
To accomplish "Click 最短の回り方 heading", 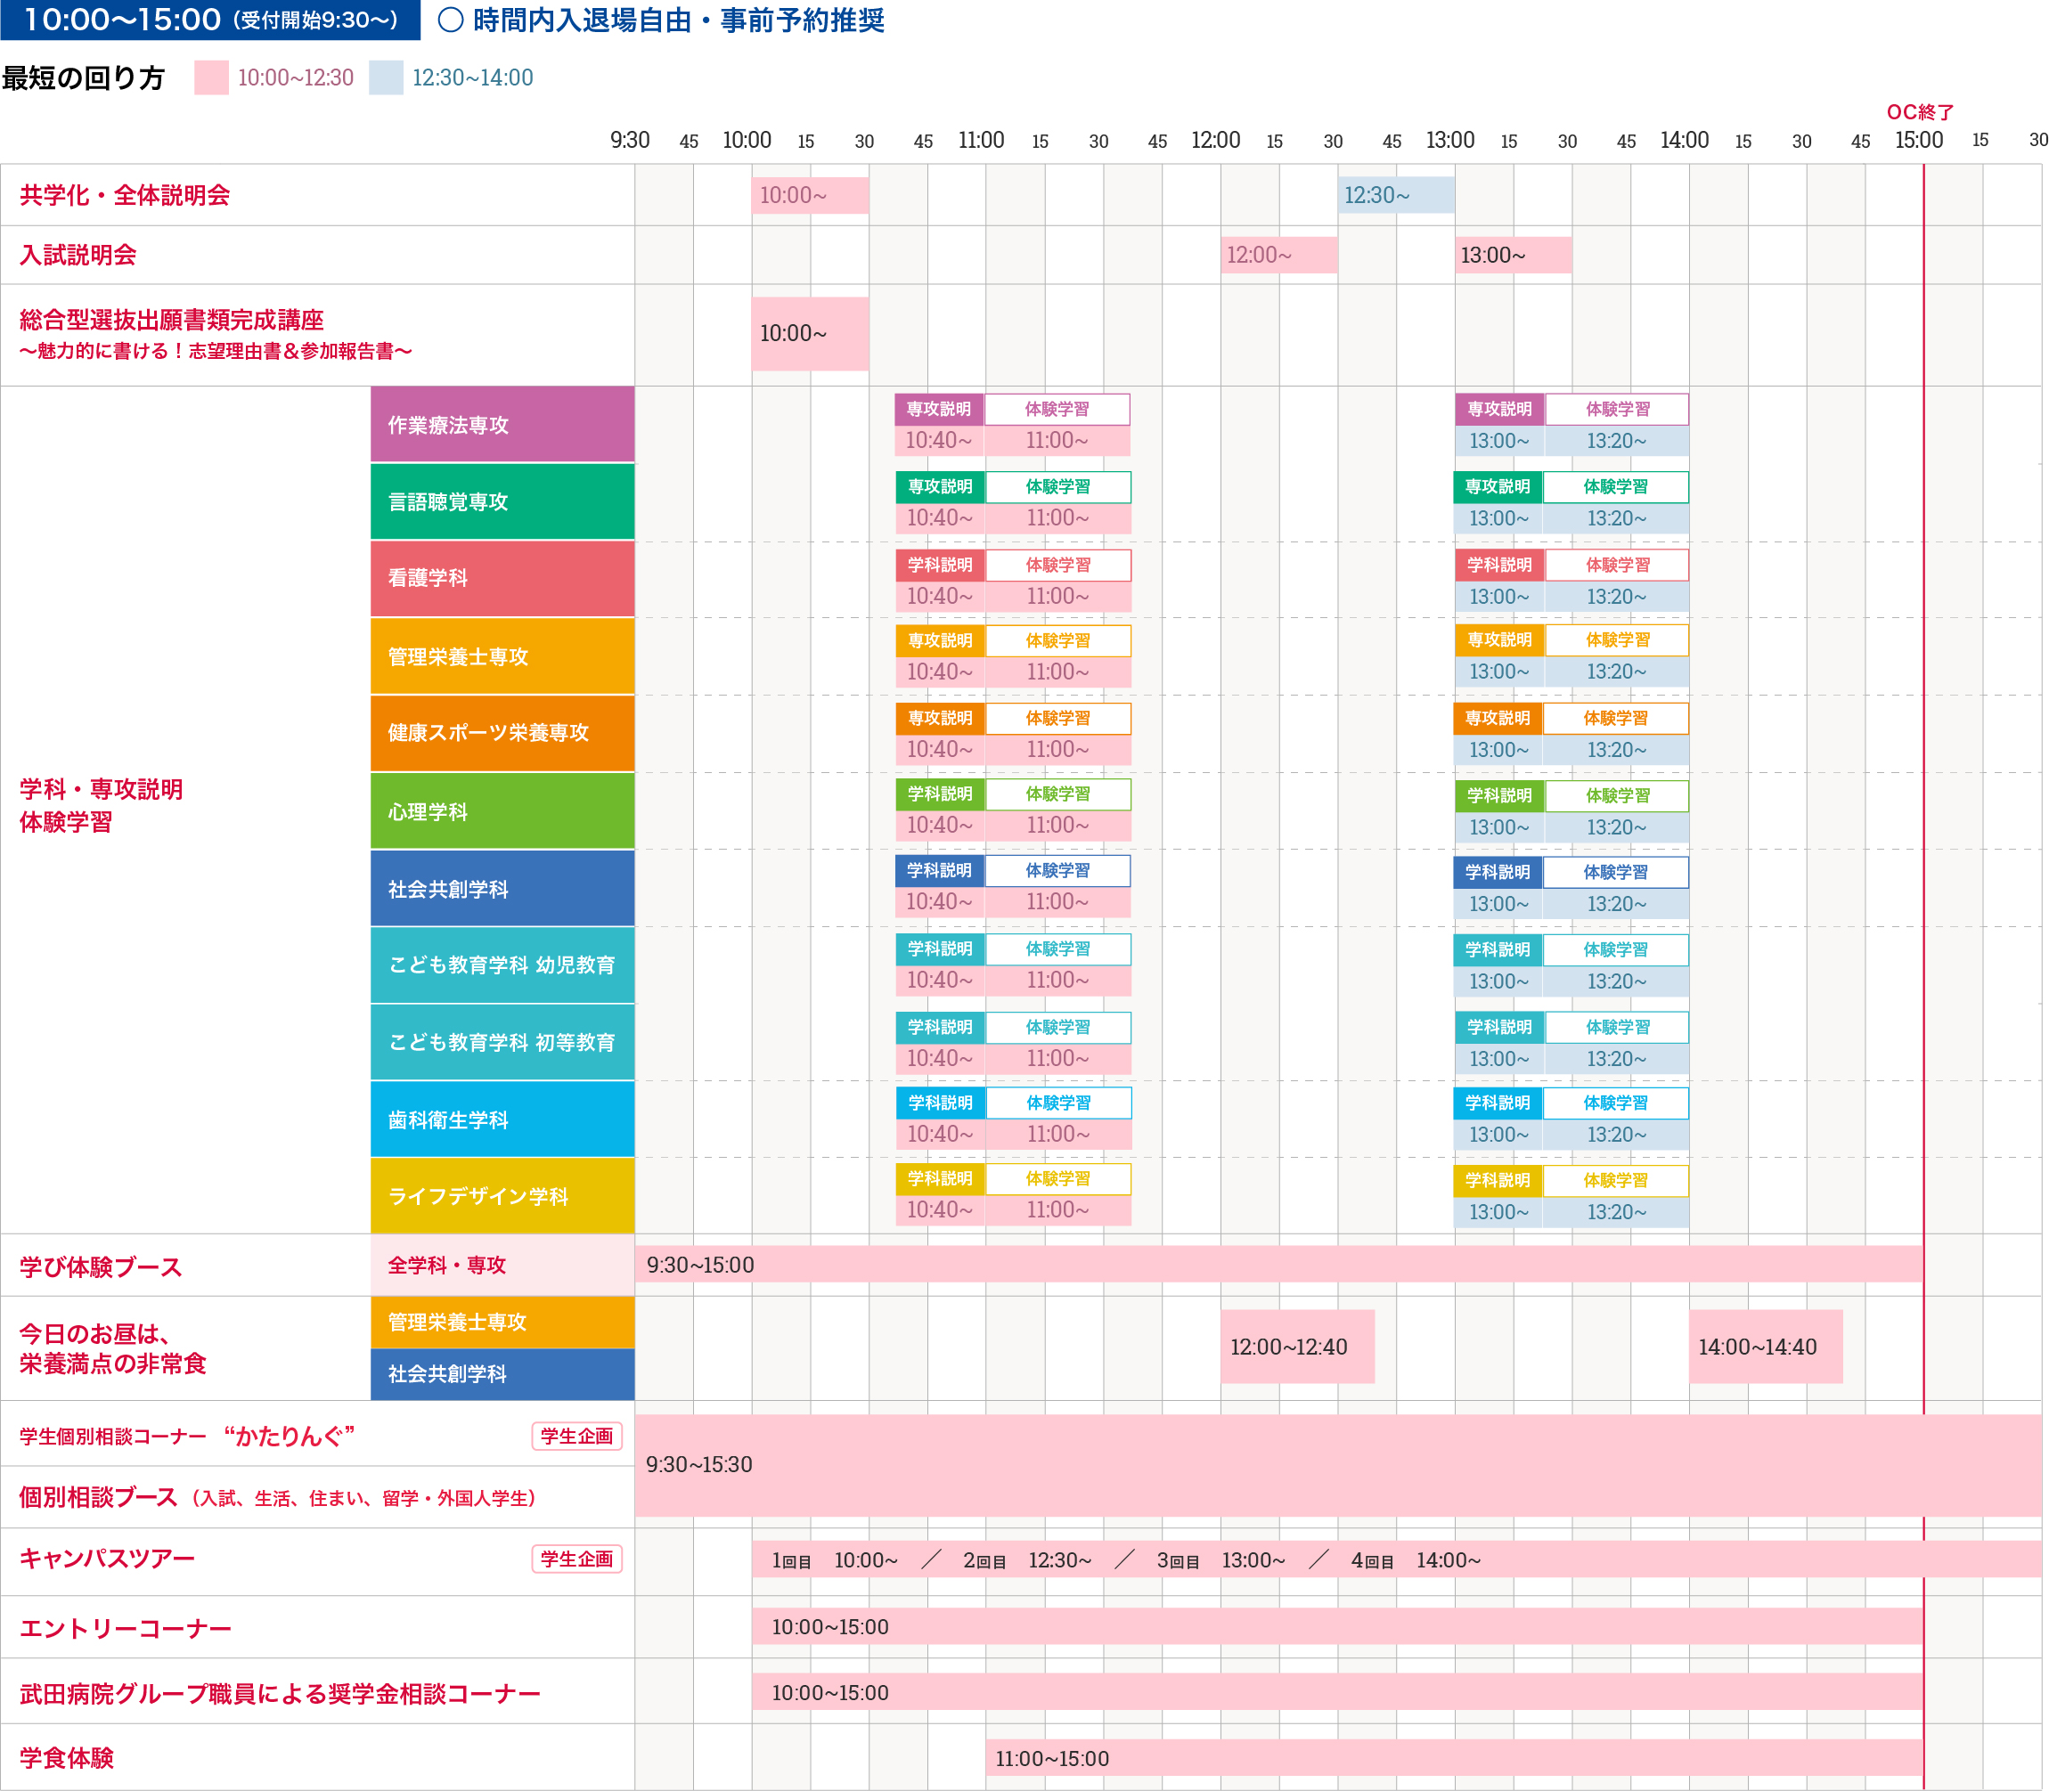I will point(83,78).
